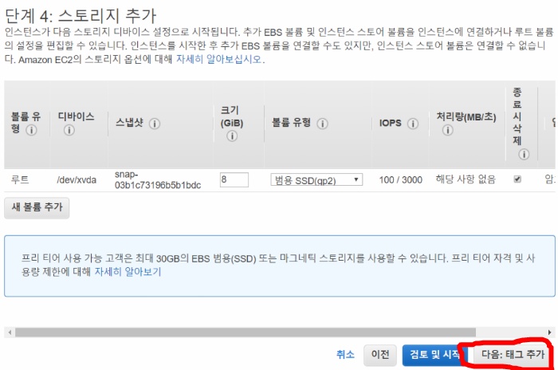
Task: Click the 단계 4: 스토리지 추가 heading
Action: pos(81,15)
